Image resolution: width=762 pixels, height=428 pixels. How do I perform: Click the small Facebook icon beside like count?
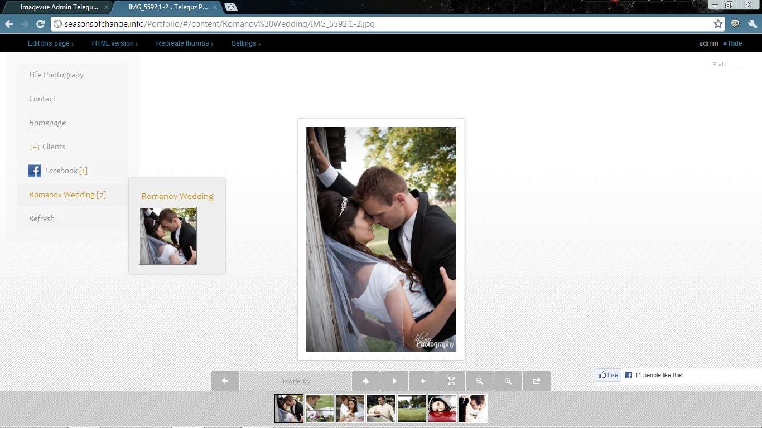[628, 375]
